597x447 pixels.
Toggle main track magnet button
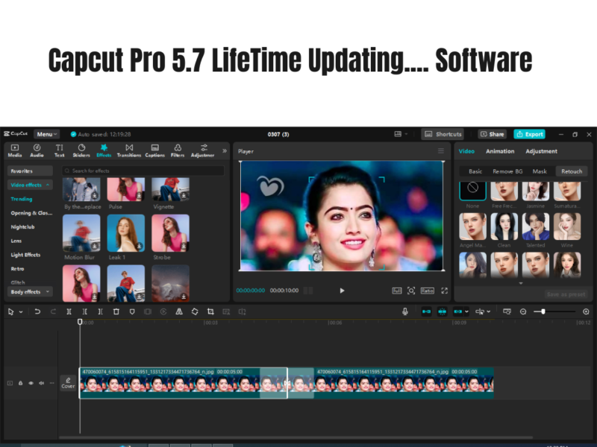[x=426, y=311]
